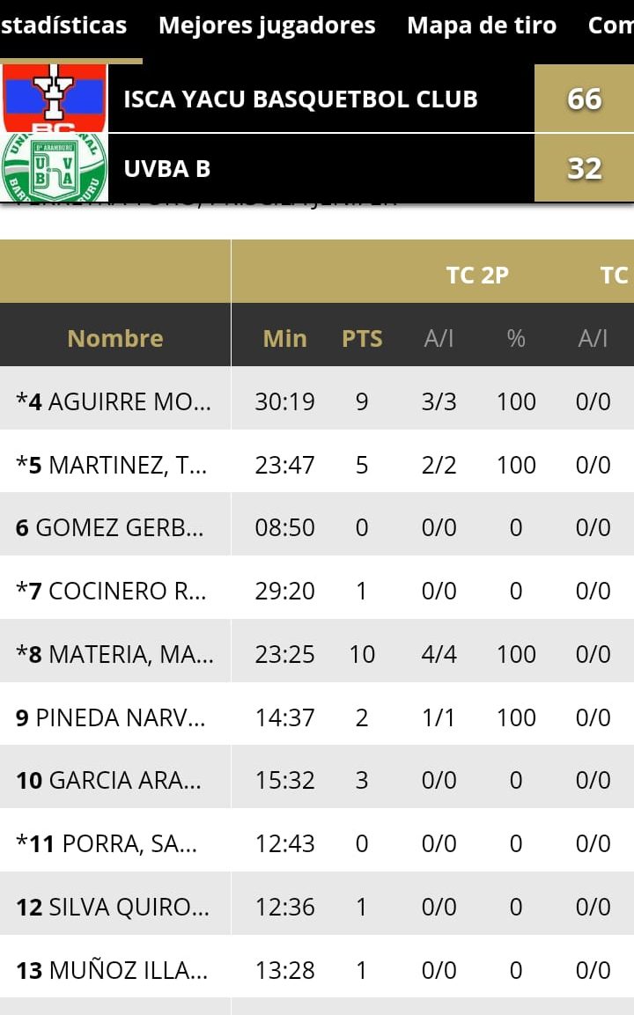Click the TC 2P column group header

click(x=477, y=275)
